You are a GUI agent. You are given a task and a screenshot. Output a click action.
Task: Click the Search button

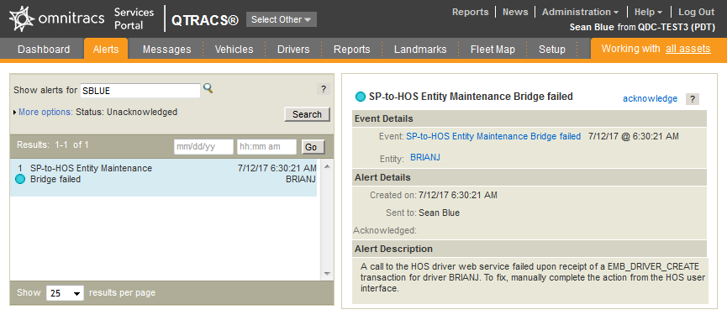click(x=307, y=114)
